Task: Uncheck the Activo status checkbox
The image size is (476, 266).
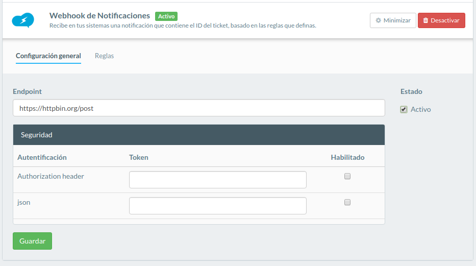Action: coord(404,109)
